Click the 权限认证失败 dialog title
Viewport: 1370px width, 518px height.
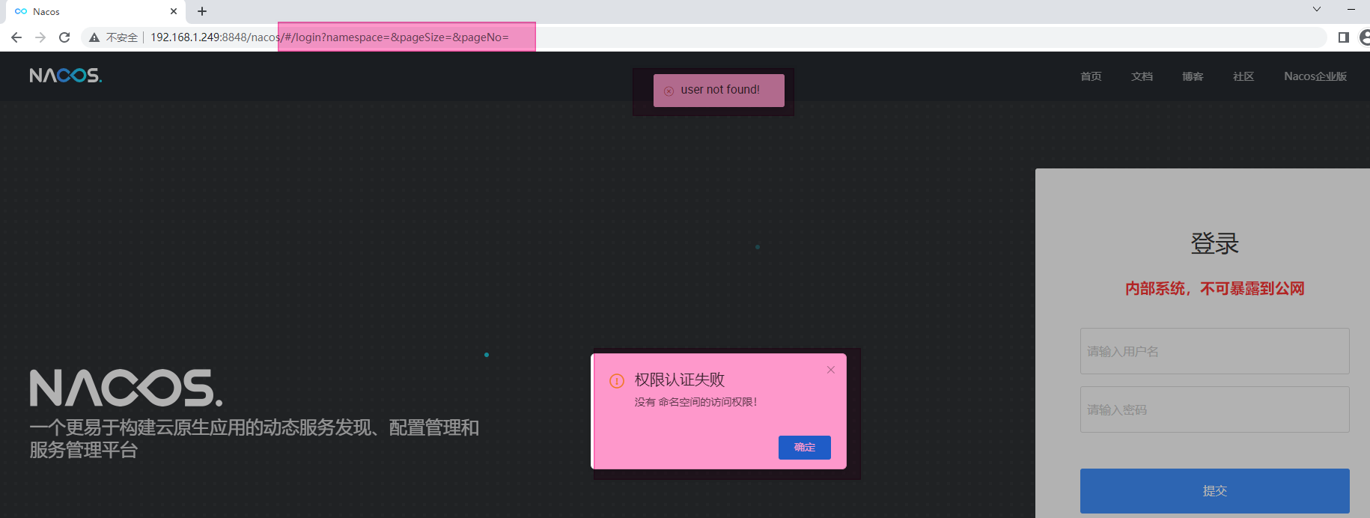pyautogui.click(x=680, y=380)
